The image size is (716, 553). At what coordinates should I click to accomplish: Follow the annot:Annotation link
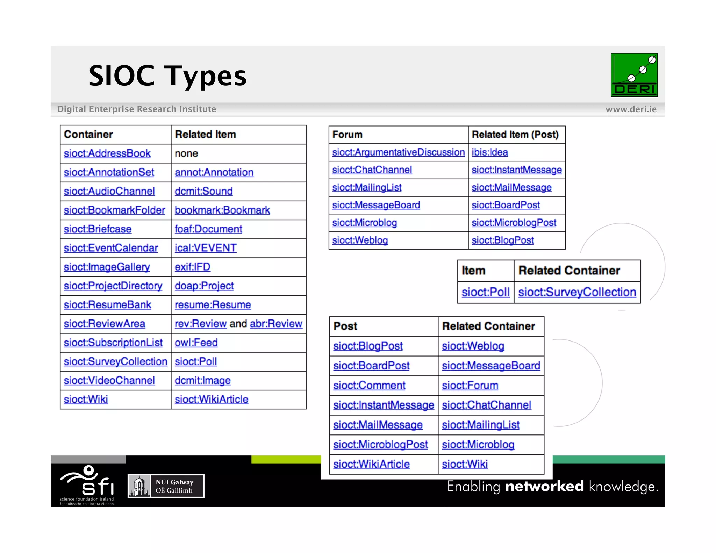(214, 172)
